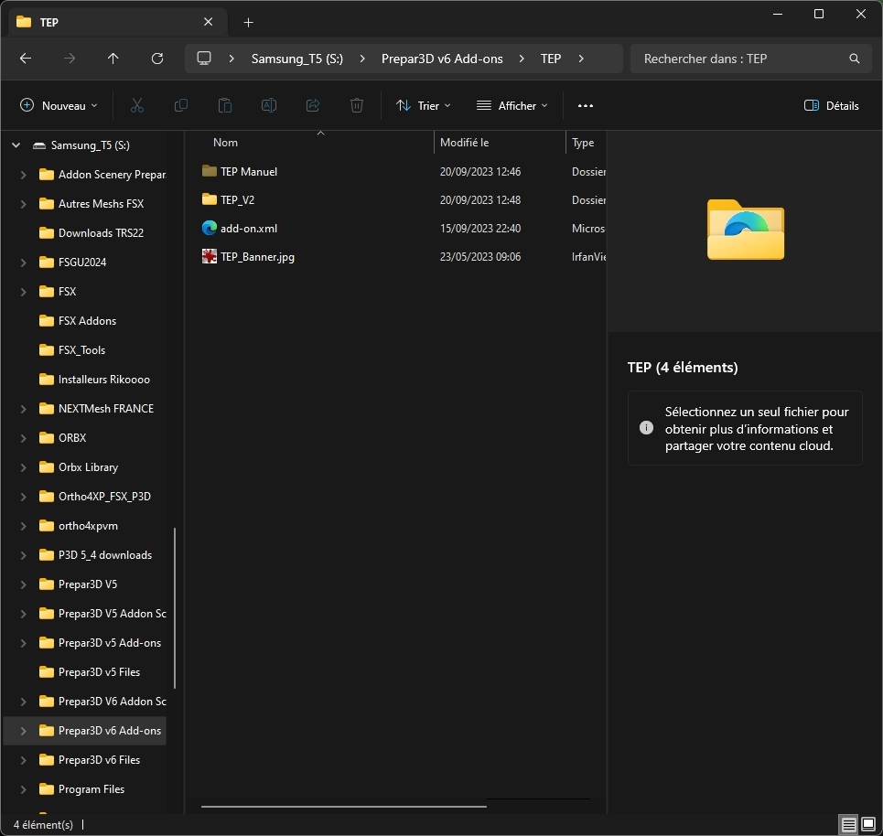Open the three-dots more options menu
883x836 pixels.
pos(586,106)
